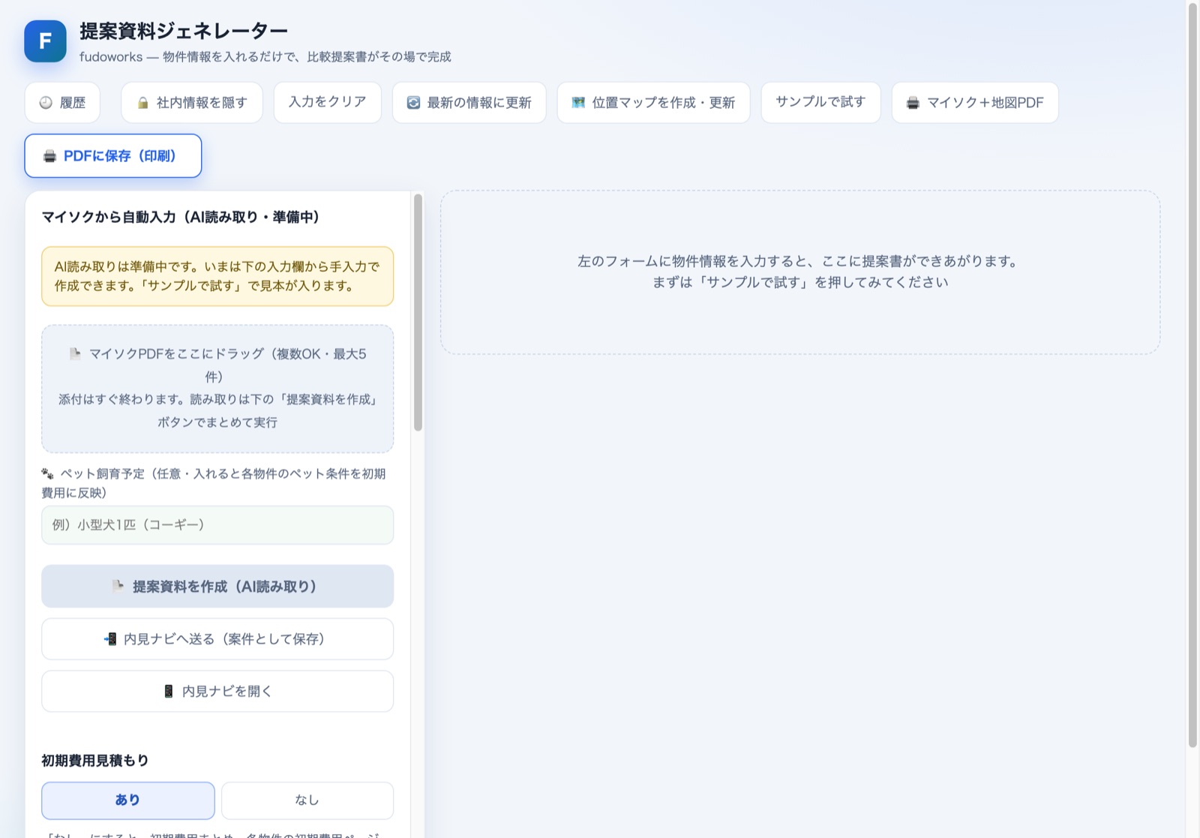Click phone-arrow icon on 内見ナビへ送る
Image resolution: width=1200 pixels, height=838 pixels.
click(x=110, y=639)
